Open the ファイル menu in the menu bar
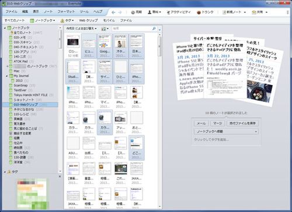The width and height of the screenshot is (292, 212). coord(11,12)
